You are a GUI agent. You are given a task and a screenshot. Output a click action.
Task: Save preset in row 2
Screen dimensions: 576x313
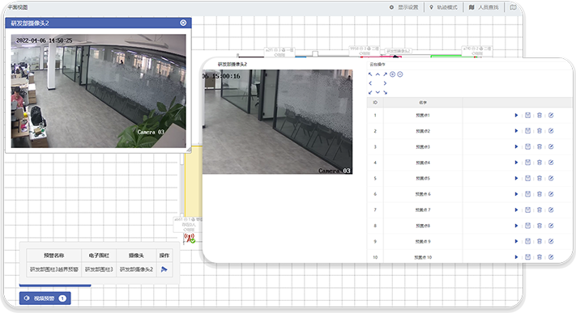click(528, 131)
